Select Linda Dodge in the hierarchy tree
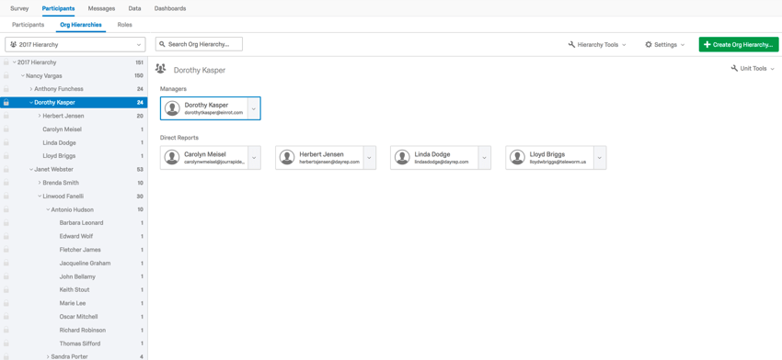782x360 pixels. point(60,143)
